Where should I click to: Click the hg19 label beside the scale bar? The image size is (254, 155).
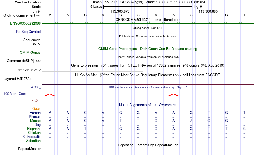198,7
